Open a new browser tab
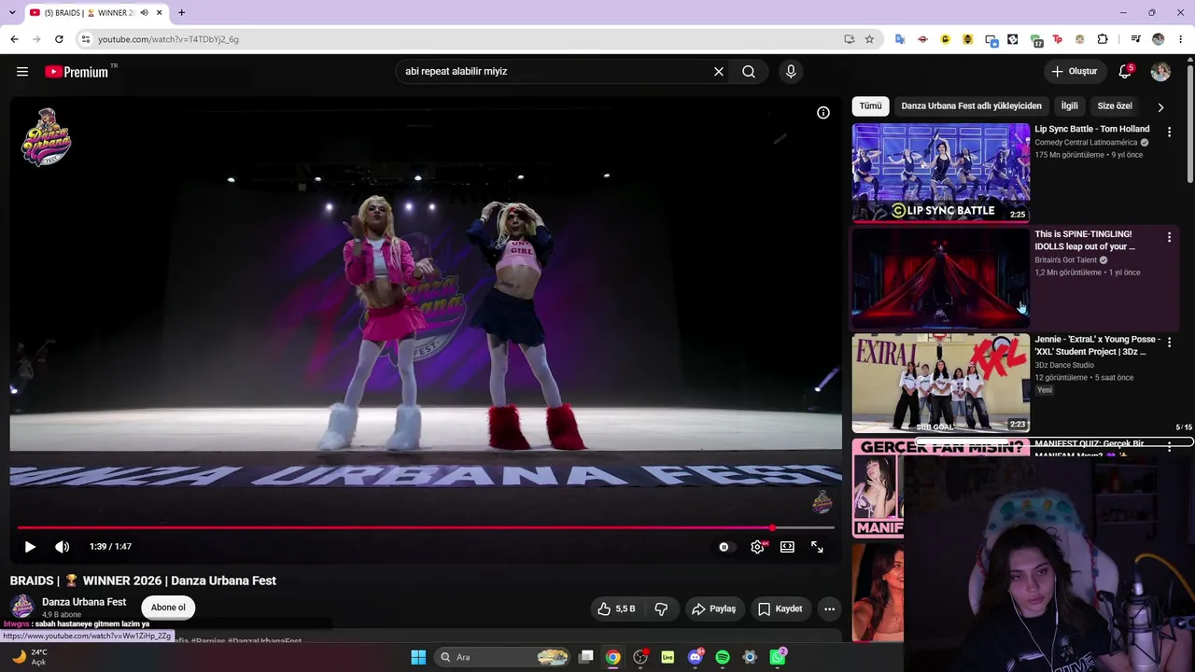1195x672 pixels. [x=181, y=13]
